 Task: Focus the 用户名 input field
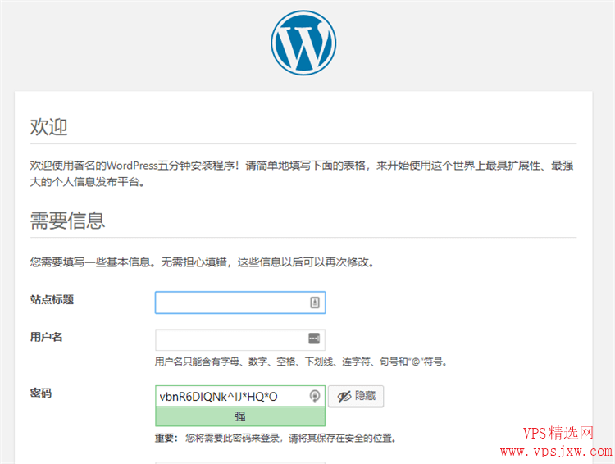tap(240, 339)
